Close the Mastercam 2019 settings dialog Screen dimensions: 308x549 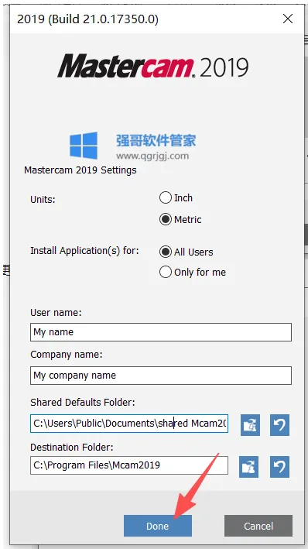(288, 19)
